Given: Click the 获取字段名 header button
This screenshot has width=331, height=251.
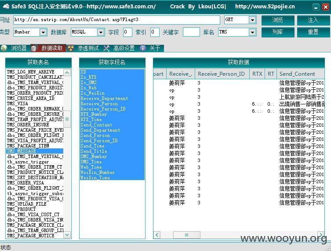Looking at the screenshot, I should pos(112,63).
